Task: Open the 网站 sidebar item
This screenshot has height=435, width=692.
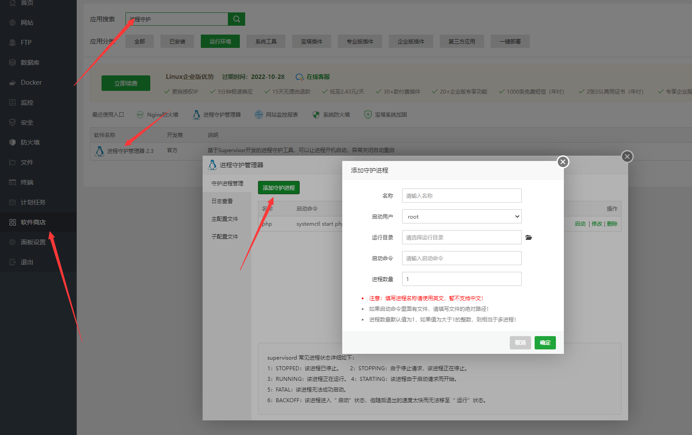Action: pos(38,23)
